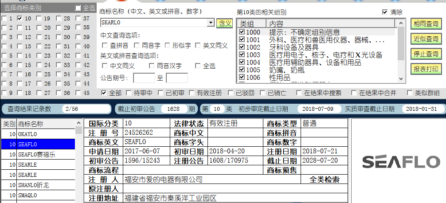Screen dimensions: 446x203
Task: Check 全选 under English query options
Action: 197,66
